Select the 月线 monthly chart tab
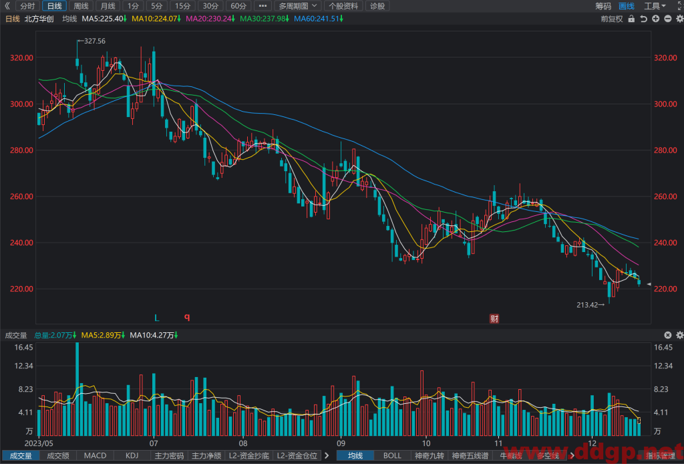 [x=108, y=5]
